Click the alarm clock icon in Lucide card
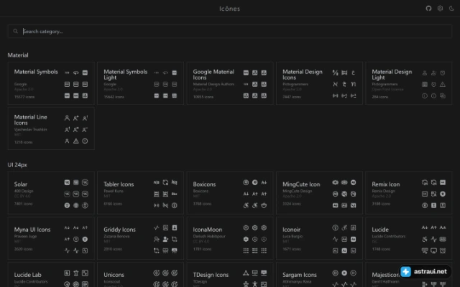The height and width of the screenshot is (287, 460). (x=443, y=250)
